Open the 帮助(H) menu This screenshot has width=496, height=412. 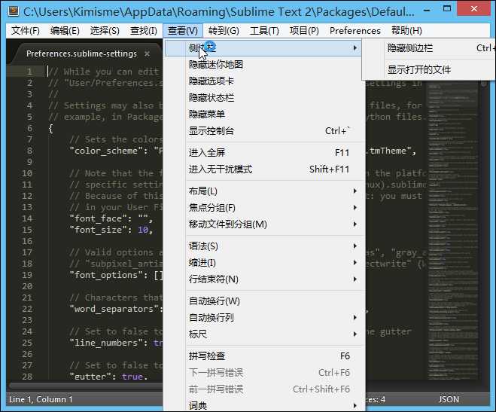(406, 31)
